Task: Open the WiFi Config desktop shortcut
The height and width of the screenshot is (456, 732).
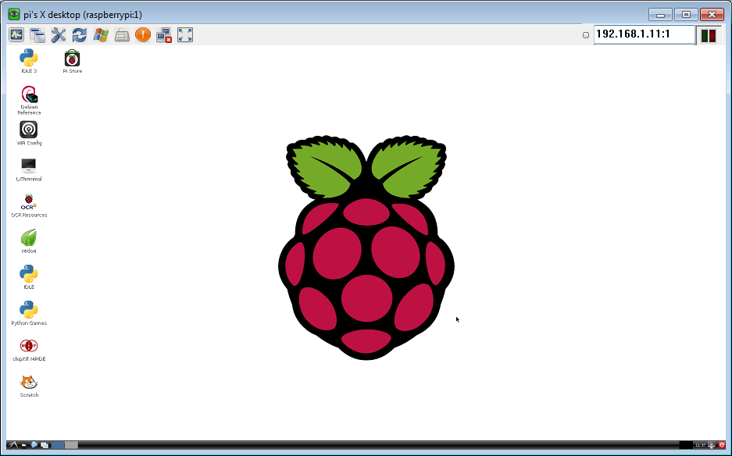Action: 29,130
